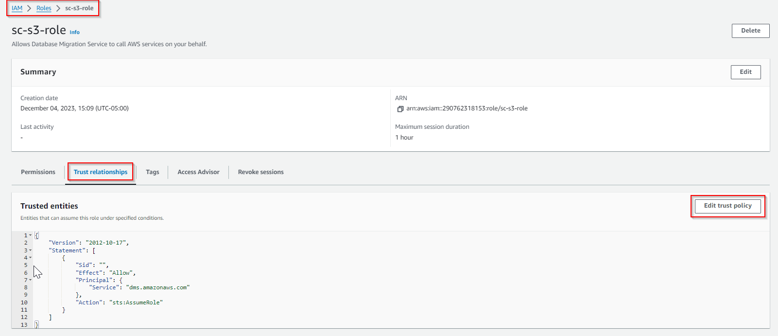Click the "Allow" effect value in the policy
This screenshot has width=778, height=336.
click(x=121, y=273)
